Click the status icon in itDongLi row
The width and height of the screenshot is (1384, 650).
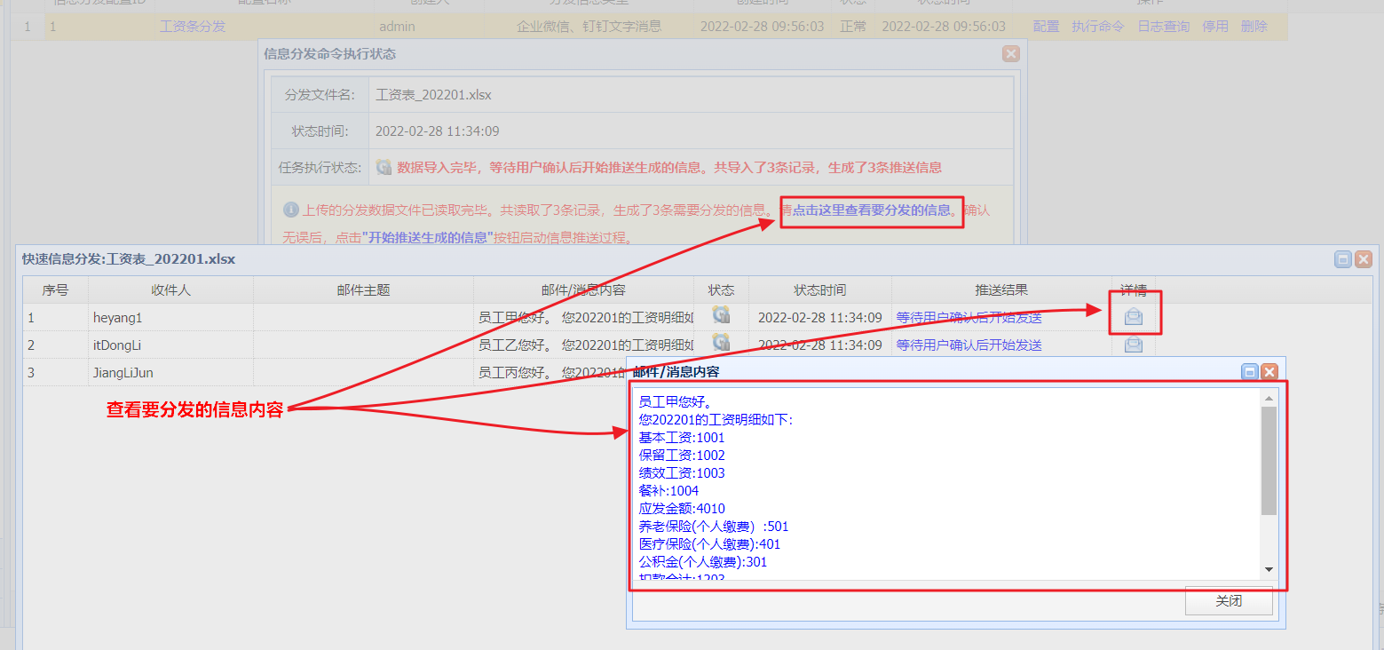pos(721,342)
